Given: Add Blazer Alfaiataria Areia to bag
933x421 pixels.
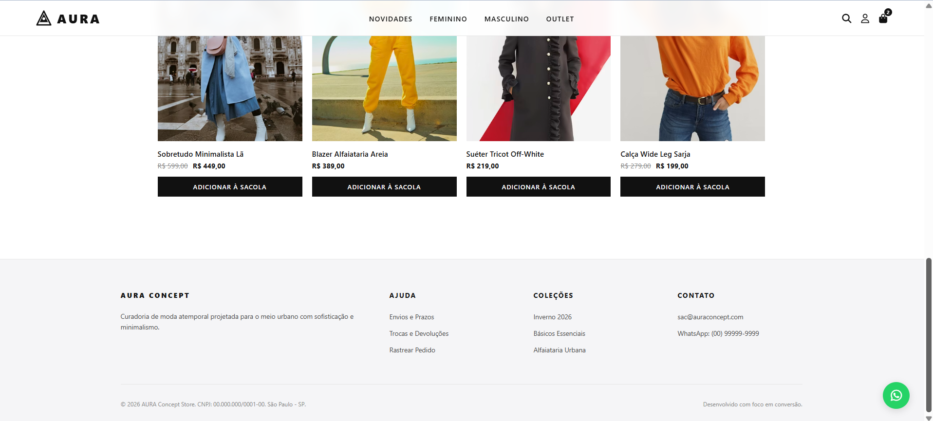Looking at the screenshot, I should pos(384,187).
